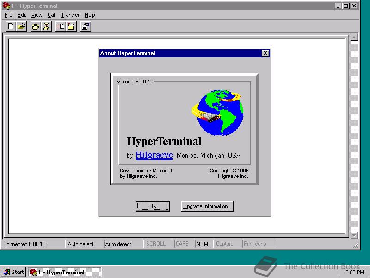
Task: Minimize the HyperTerminal window
Action: click(x=338, y=6)
